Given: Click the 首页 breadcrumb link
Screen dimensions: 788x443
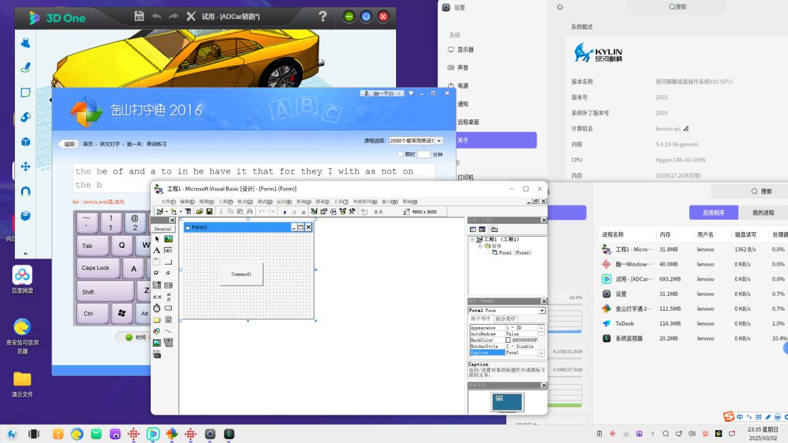Looking at the screenshot, I should (x=88, y=144).
